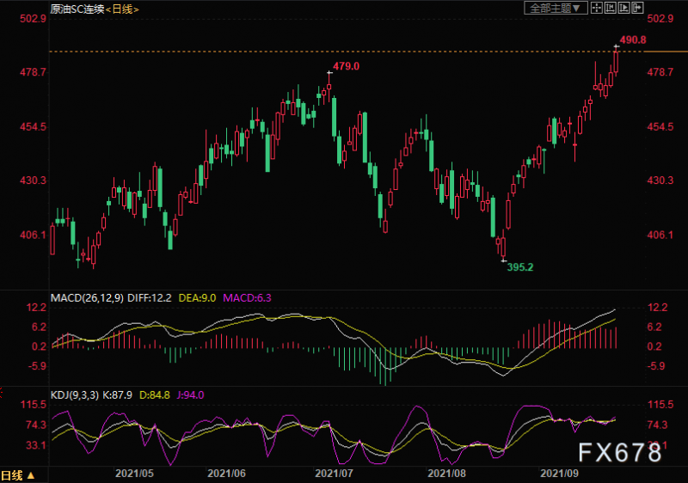This screenshot has height=483, width=688.
Task: Click the DEA:9.0 value
Action: click(197, 298)
